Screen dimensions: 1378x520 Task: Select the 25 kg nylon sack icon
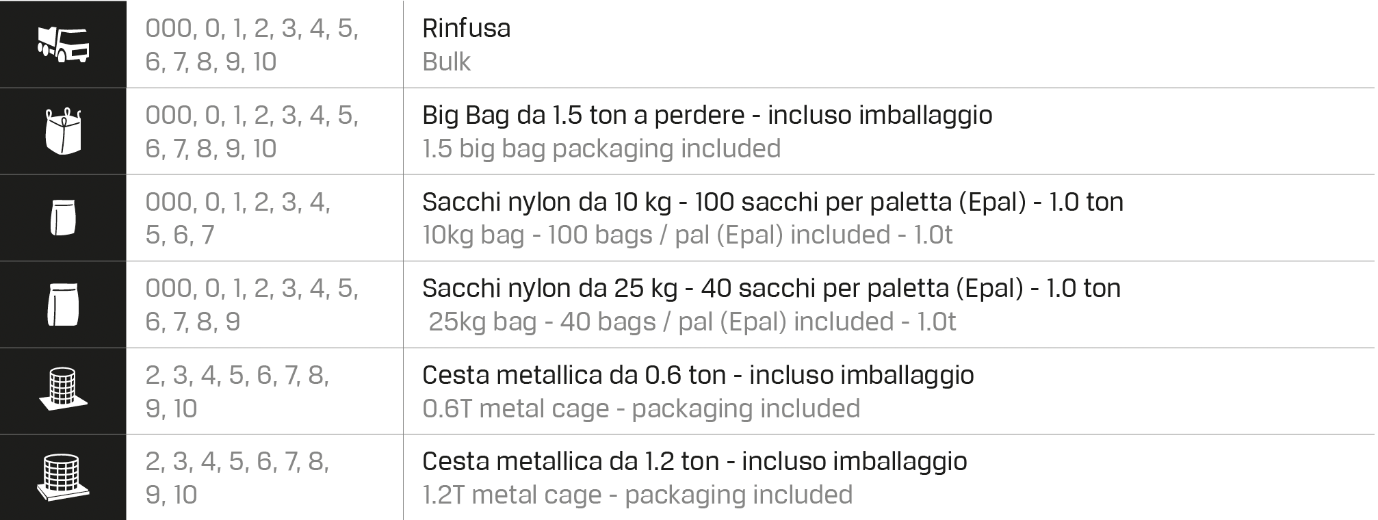[x=63, y=304]
